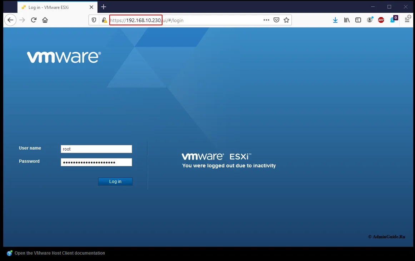415x261 pixels.
Task: Open the Firefox account icon
Action: click(x=370, y=20)
